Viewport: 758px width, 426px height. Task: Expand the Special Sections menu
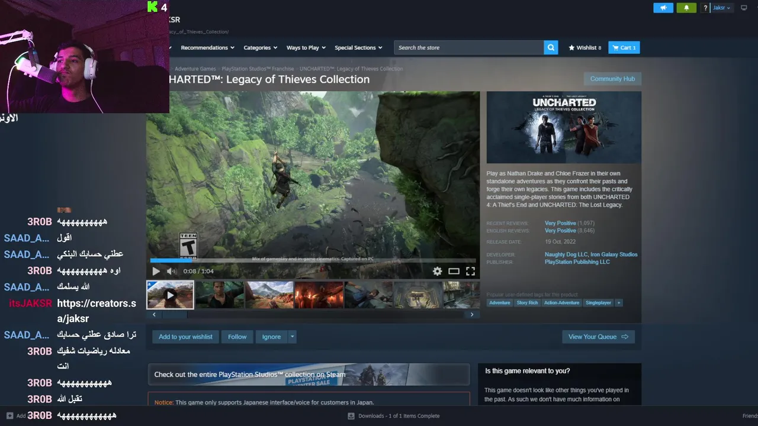(x=358, y=47)
